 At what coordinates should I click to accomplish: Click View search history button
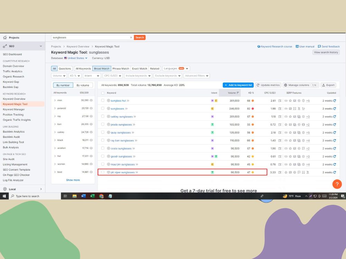[326, 52]
